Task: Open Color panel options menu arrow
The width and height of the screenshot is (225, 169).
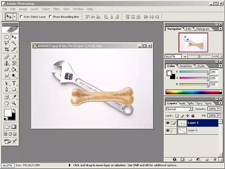Action: point(220,66)
